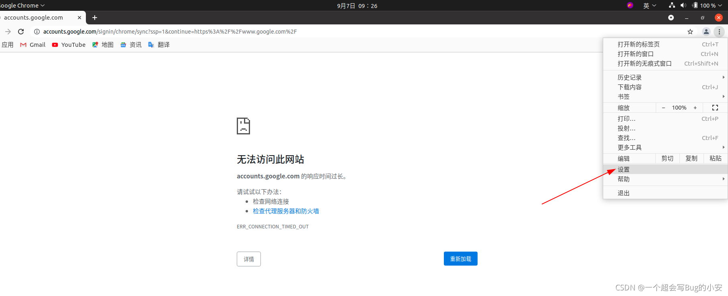Expand the 历史记录 submenu
Viewport: 728px width, 296px height.
coord(665,78)
